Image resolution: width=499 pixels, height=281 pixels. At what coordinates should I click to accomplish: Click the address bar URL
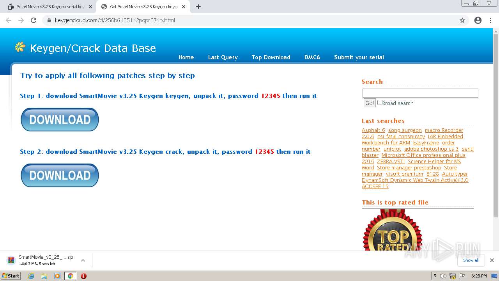[x=115, y=20]
